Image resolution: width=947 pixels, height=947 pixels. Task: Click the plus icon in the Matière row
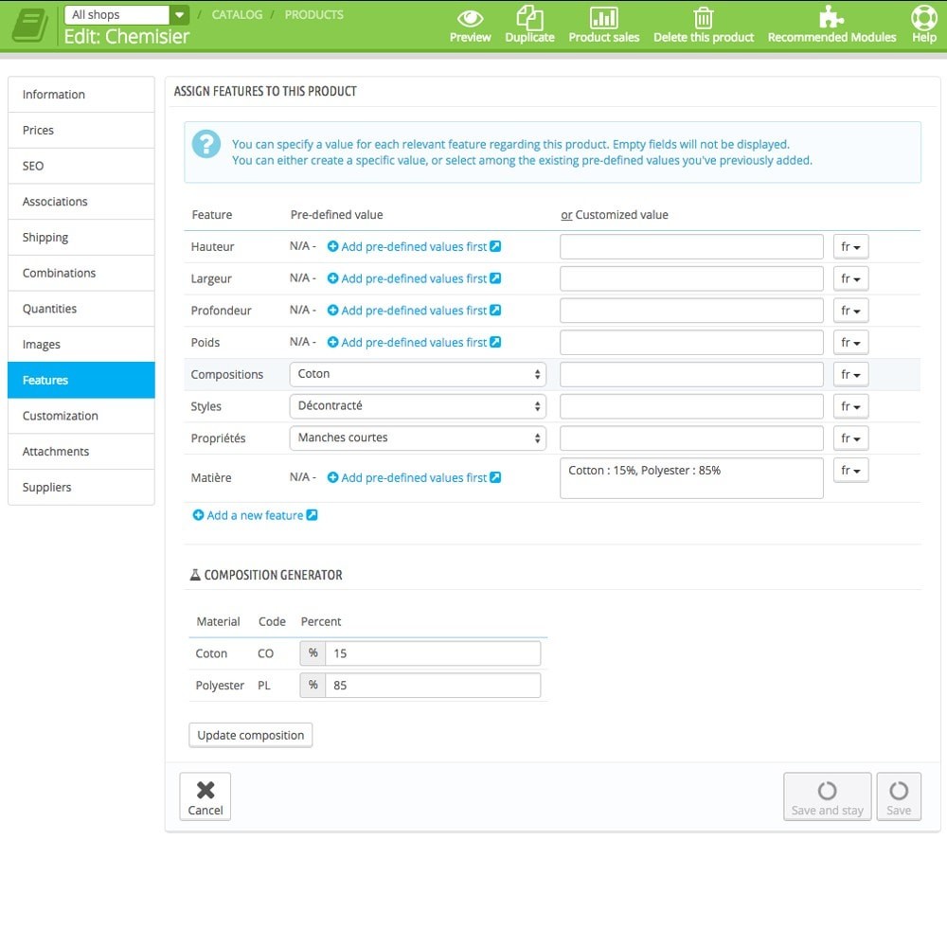[332, 477]
